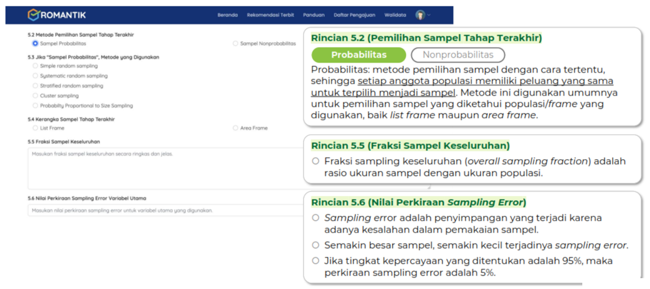This screenshot has height=289, width=650.
Task: Navigate to Daftar Pengajuan
Action: tap(354, 15)
